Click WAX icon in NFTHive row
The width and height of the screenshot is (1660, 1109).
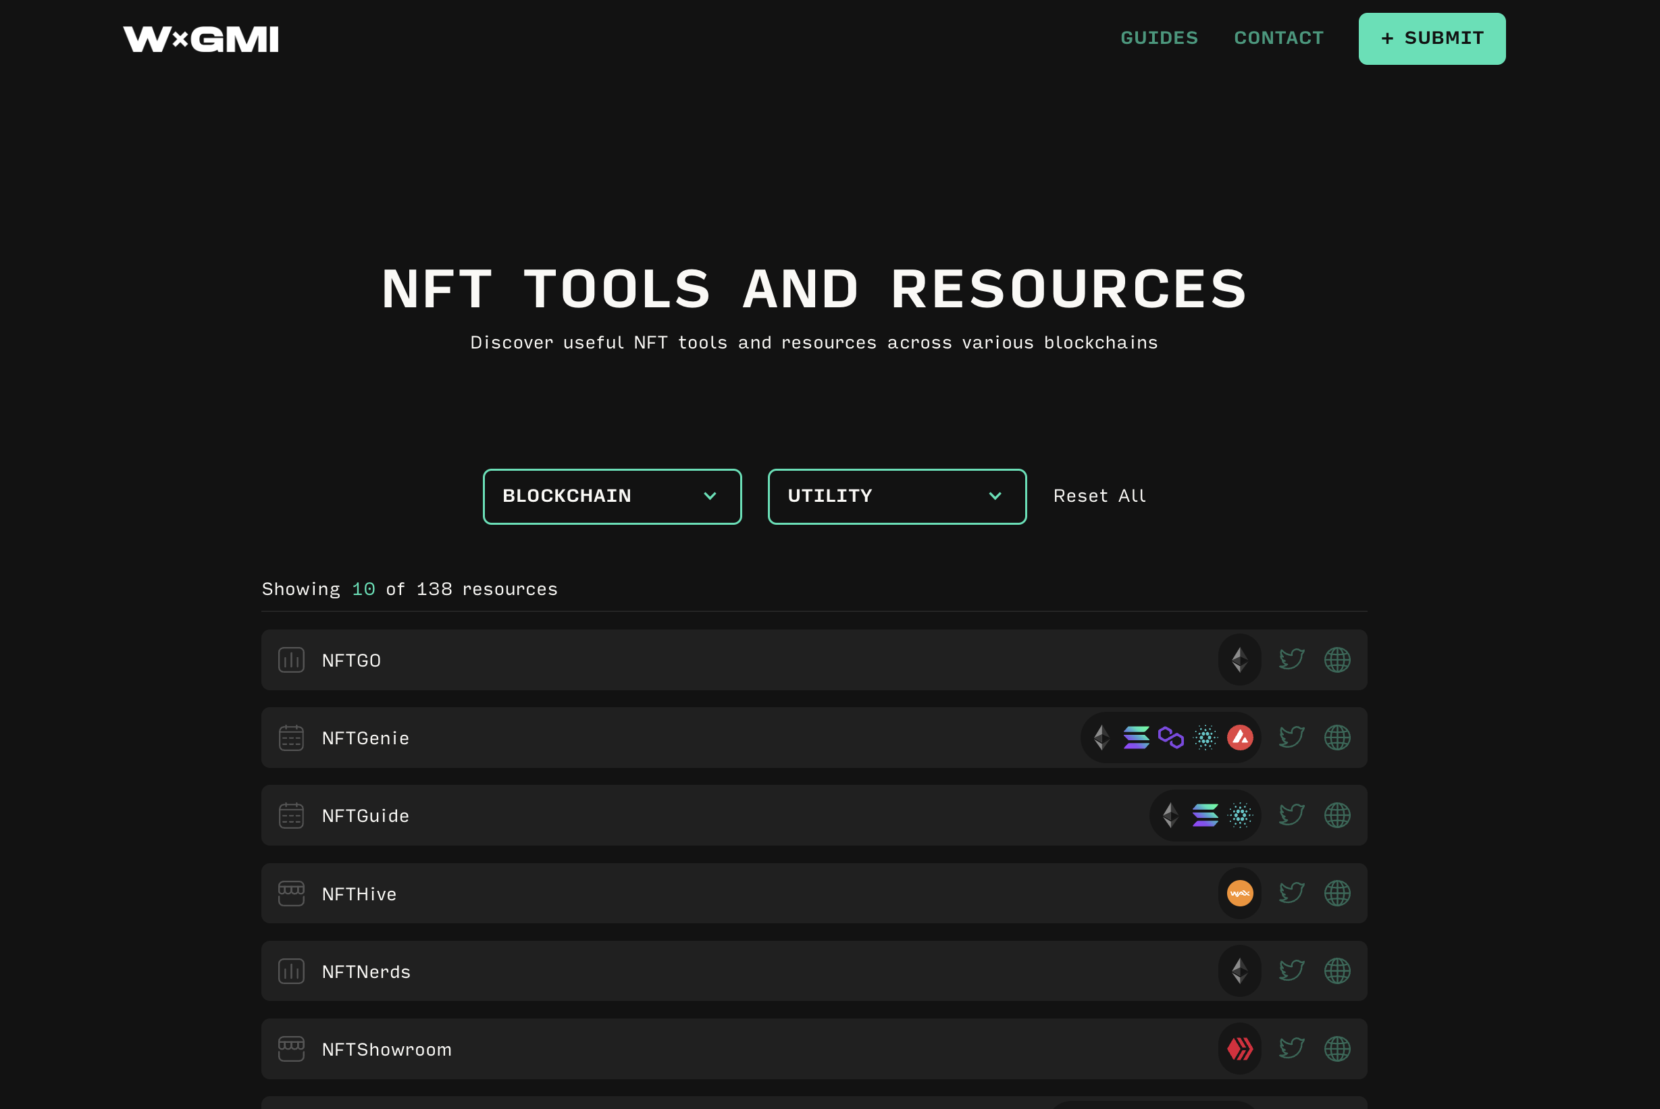tap(1240, 894)
